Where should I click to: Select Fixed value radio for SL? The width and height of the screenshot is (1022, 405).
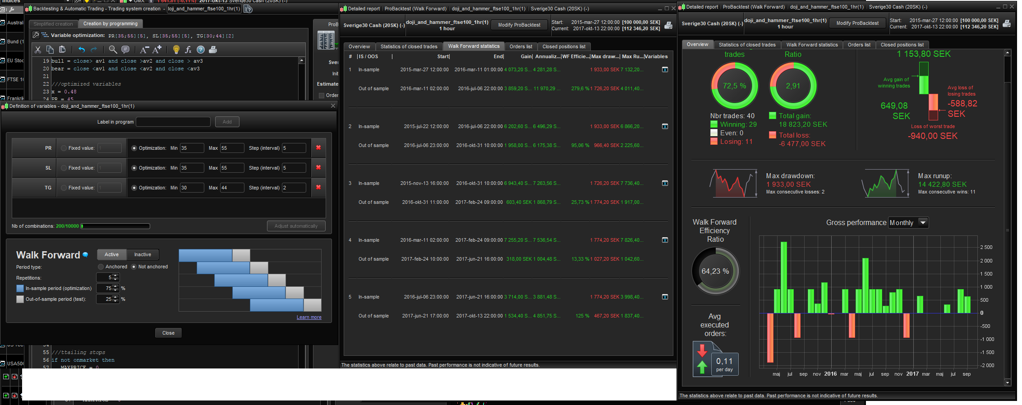(x=64, y=168)
